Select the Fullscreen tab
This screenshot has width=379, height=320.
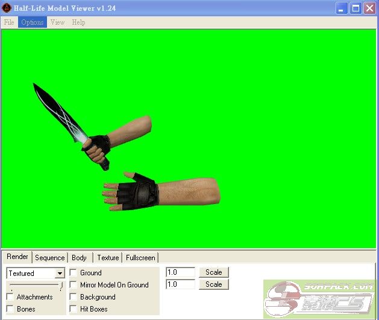(140, 258)
